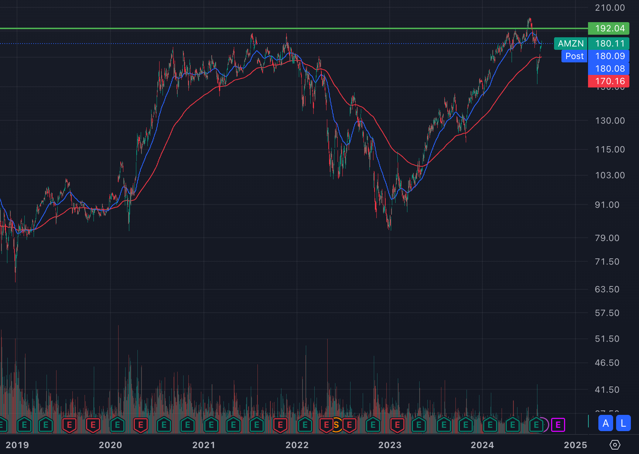Click the 63.50 price scale value
This screenshot has height=454, width=639.
click(607, 289)
